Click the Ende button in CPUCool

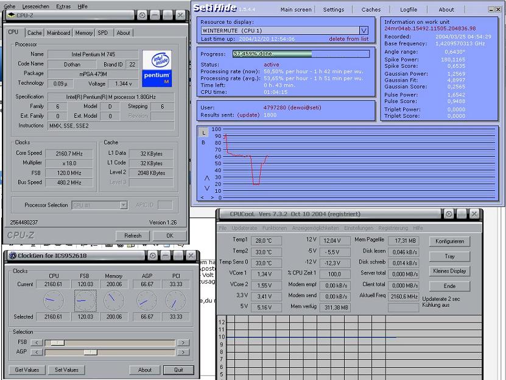pyautogui.click(x=449, y=286)
